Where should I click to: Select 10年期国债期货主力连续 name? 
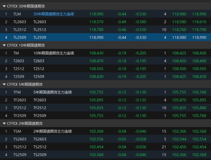point(54,53)
